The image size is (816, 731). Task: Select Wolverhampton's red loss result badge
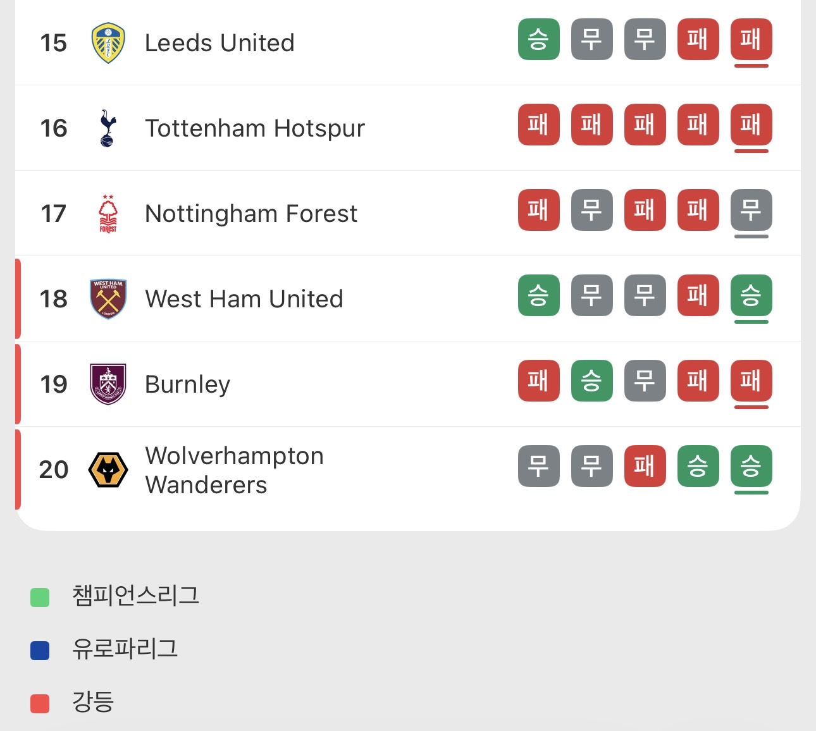[645, 466]
